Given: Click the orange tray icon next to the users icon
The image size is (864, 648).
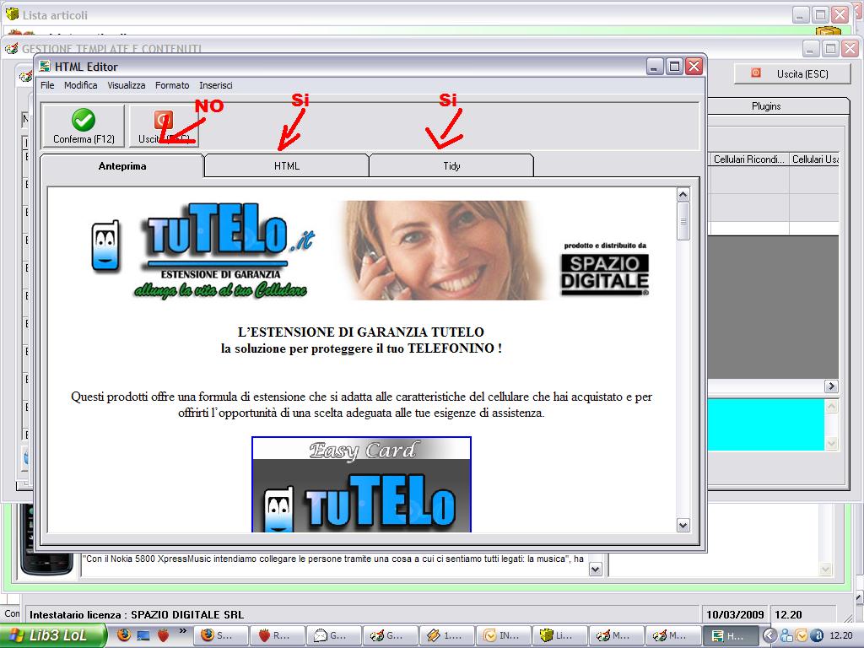Looking at the screenshot, I should [802, 635].
